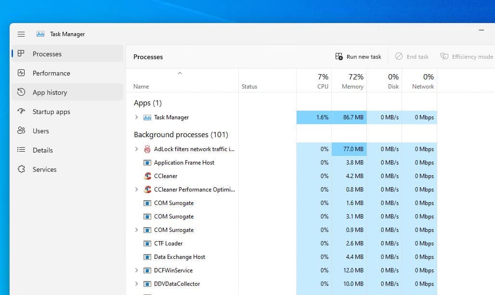Select the Application Frame Host row

point(282,163)
